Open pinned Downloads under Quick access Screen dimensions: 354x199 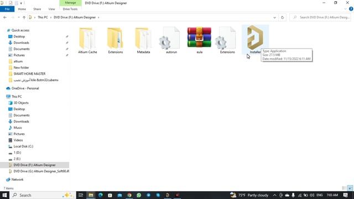click(21, 43)
